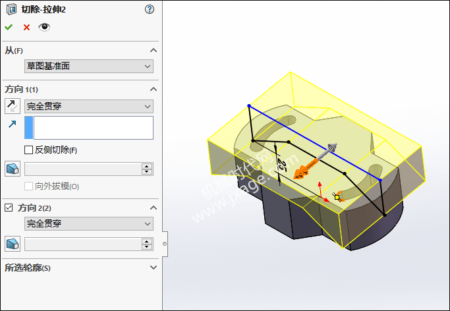Click the blue sketch line in viewport
The image size is (450, 311).
click(314, 143)
